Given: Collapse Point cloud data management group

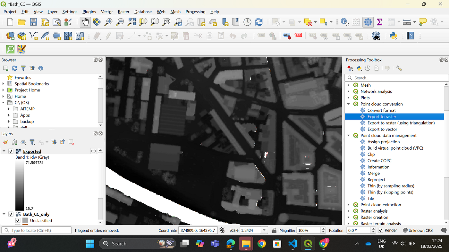Looking at the screenshot, I should [x=349, y=136].
